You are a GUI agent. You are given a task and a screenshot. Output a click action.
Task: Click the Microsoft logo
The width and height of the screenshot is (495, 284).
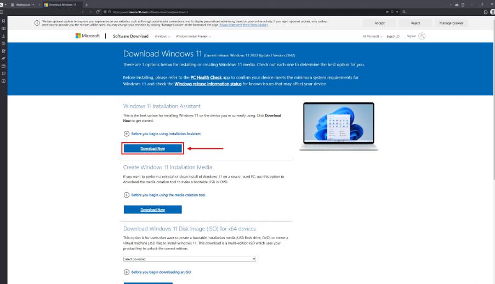point(88,36)
